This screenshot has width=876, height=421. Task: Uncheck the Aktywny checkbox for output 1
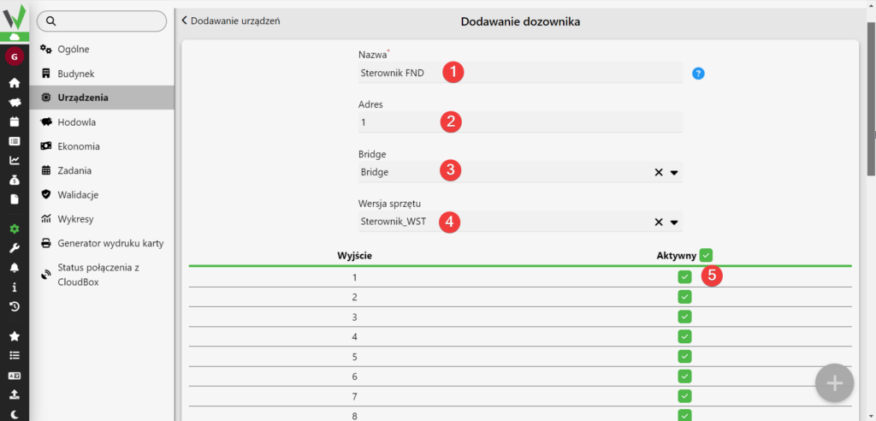[684, 277]
